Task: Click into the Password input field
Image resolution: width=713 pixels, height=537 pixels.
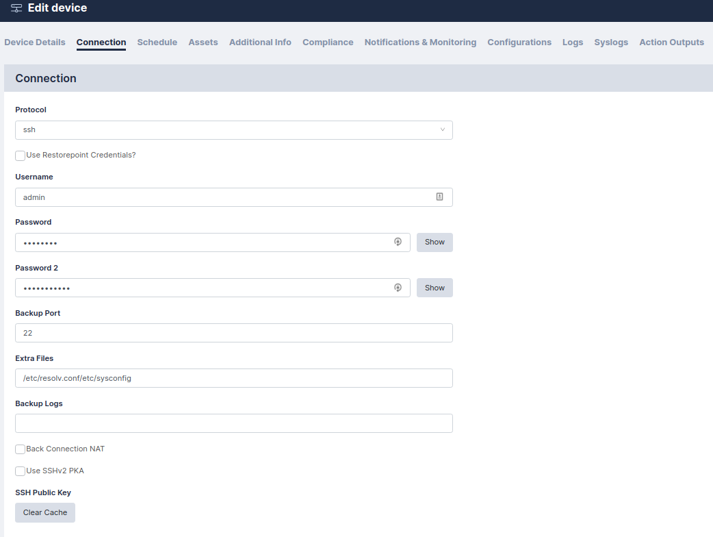Action: click(x=213, y=242)
